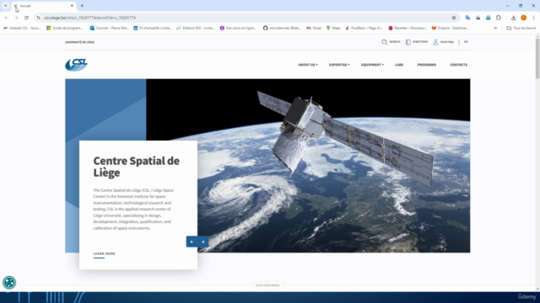This screenshot has height=303, width=540.
Task: Open the site search magnifier icon
Action: (x=385, y=42)
